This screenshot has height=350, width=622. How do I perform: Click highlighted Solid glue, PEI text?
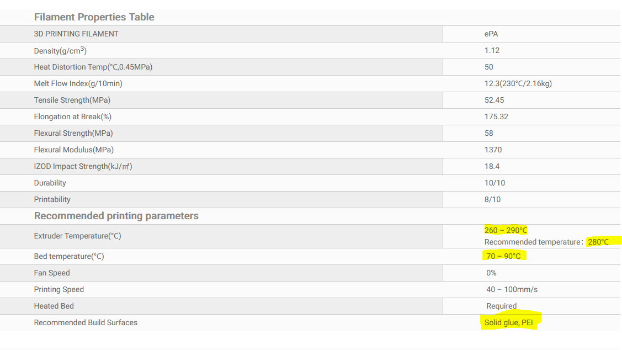coord(508,322)
